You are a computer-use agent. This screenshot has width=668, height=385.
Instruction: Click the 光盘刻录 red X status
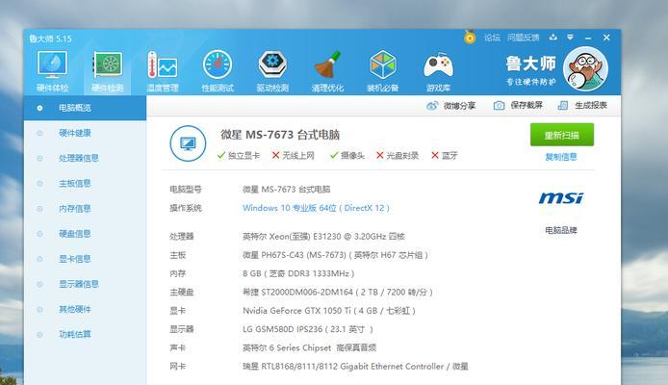coord(398,156)
